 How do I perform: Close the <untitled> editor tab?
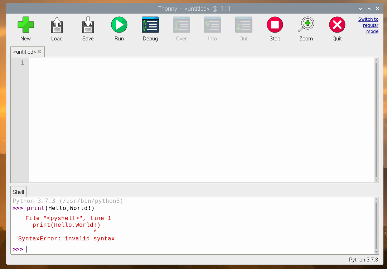pyautogui.click(x=39, y=52)
